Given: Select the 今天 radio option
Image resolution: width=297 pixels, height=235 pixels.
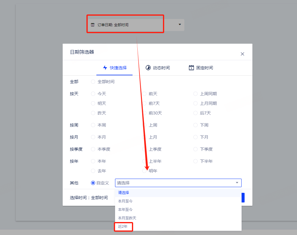Looking at the screenshot, I should pyautogui.click(x=93, y=94).
